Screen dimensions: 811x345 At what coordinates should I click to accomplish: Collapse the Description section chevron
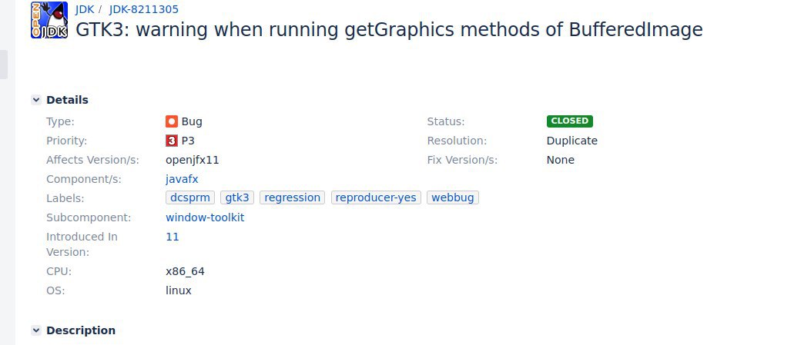pyautogui.click(x=36, y=330)
